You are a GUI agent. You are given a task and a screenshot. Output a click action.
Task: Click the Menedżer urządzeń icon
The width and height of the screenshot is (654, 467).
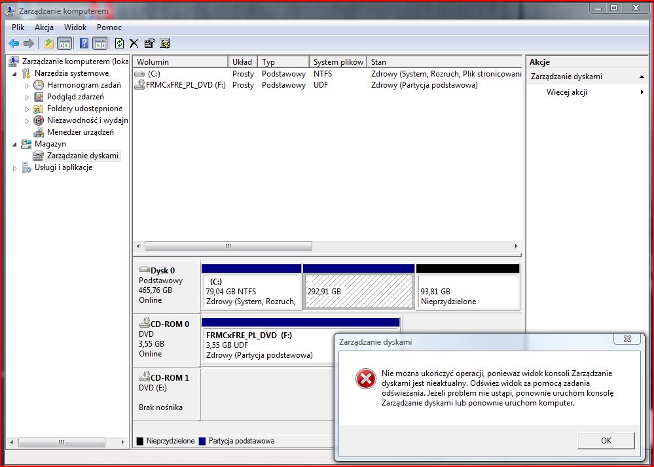point(39,132)
